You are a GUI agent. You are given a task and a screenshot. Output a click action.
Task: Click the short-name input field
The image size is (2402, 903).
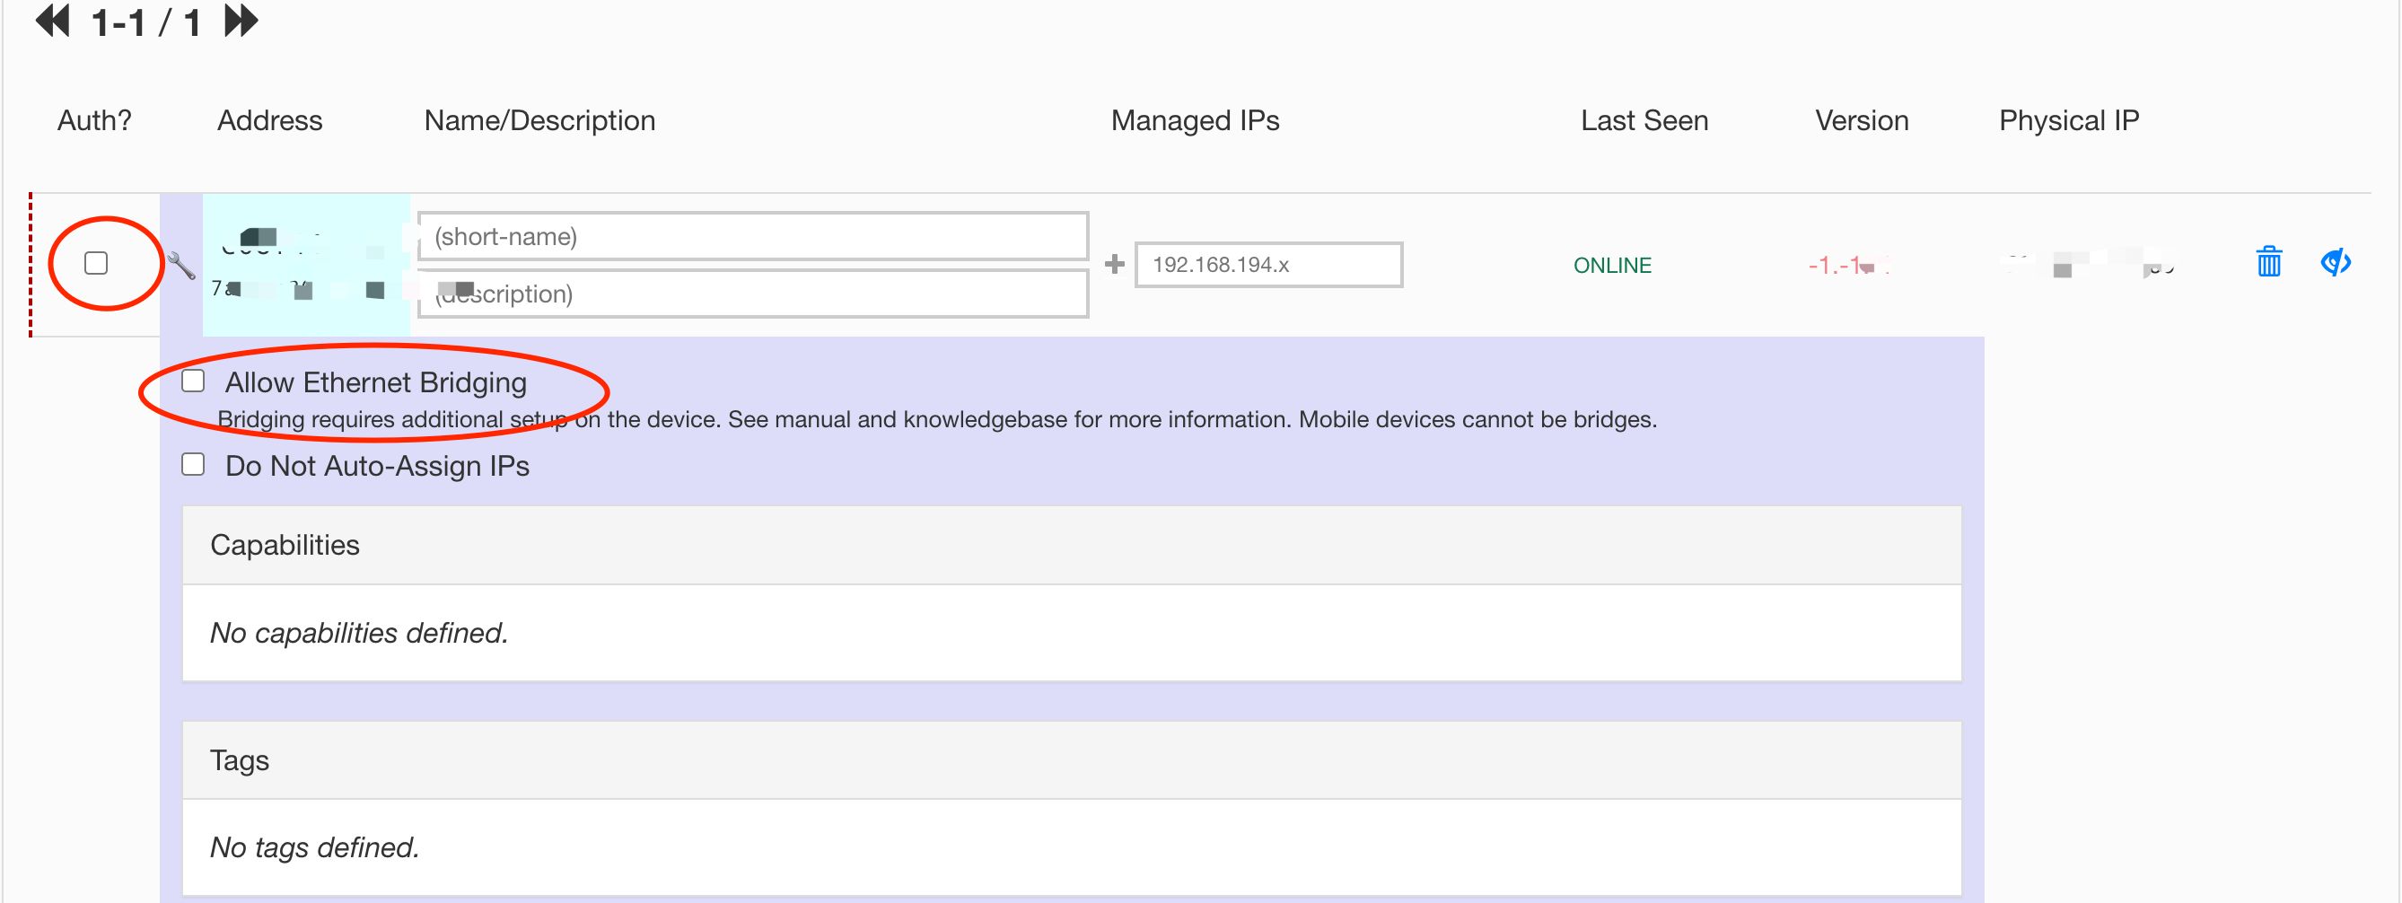pos(752,236)
